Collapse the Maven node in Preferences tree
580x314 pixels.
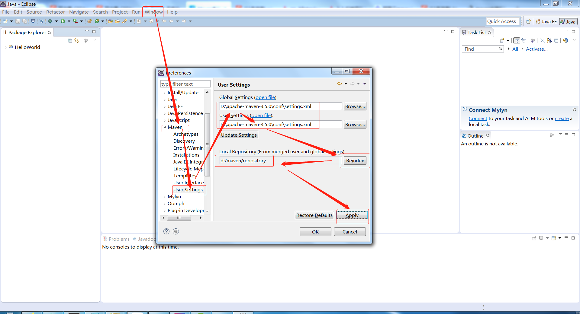pos(165,127)
